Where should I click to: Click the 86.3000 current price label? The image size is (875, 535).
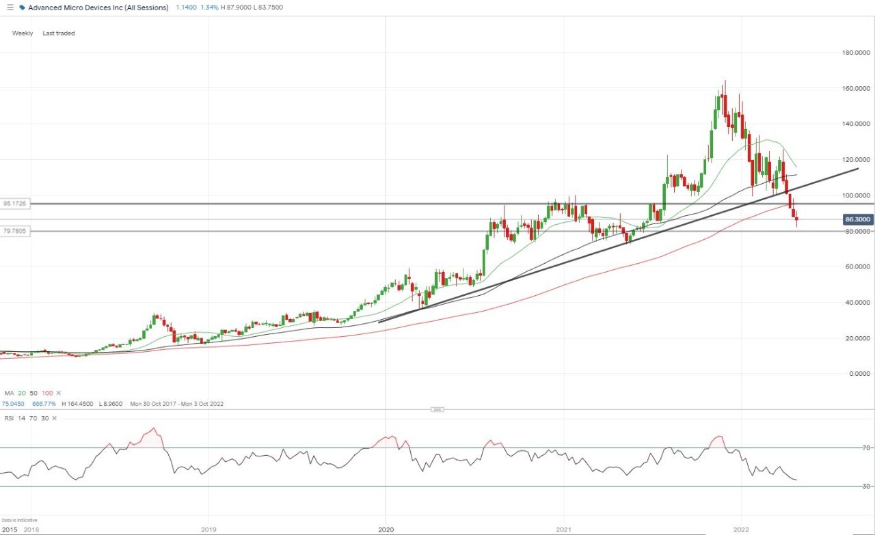point(857,219)
